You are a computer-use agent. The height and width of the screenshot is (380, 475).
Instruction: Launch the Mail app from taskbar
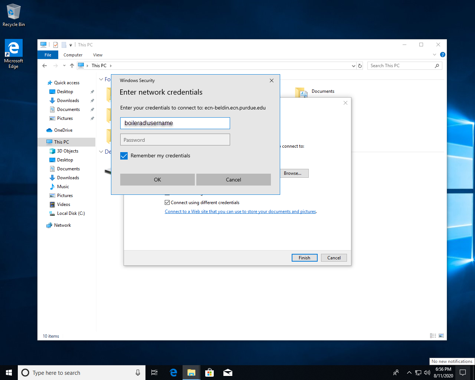coord(228,373)
